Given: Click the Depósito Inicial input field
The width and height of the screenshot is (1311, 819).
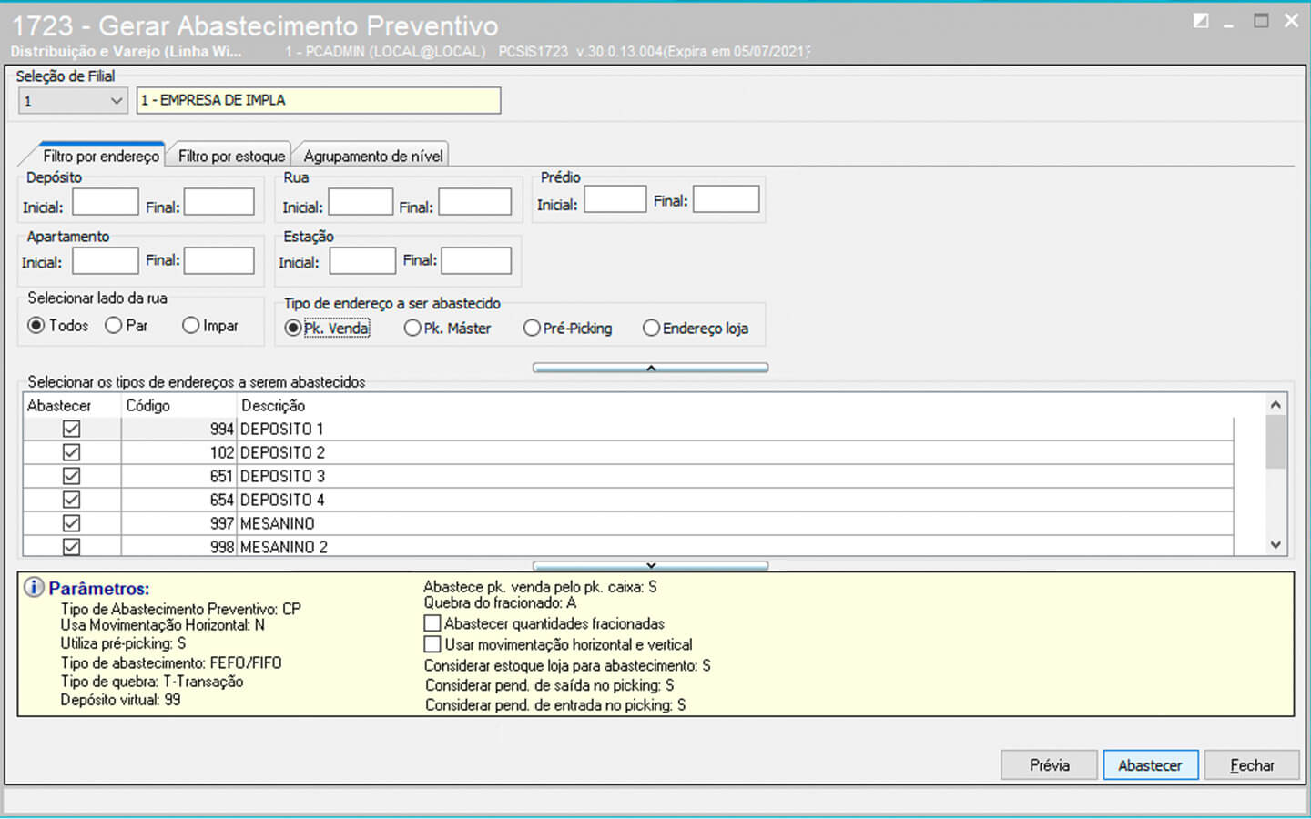Looking at the screenshot, I should [106, 202].
